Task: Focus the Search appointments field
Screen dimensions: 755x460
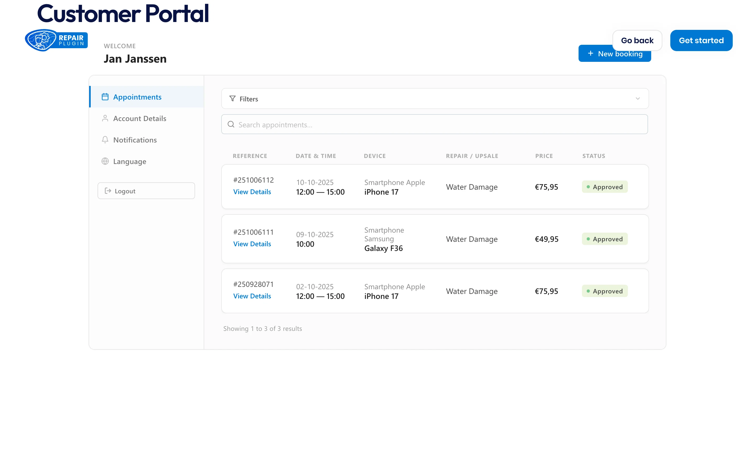Action: pyautogui.click(x=434, y=124)
